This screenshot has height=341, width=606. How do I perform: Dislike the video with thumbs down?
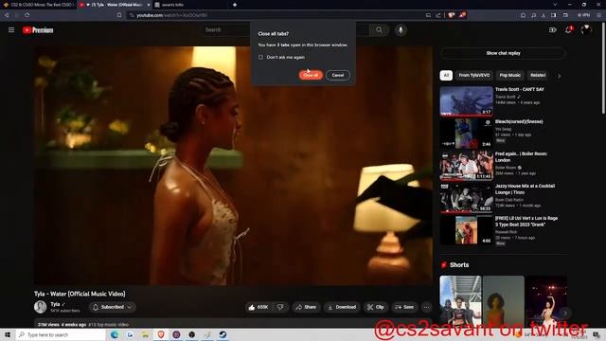point(280,307)
